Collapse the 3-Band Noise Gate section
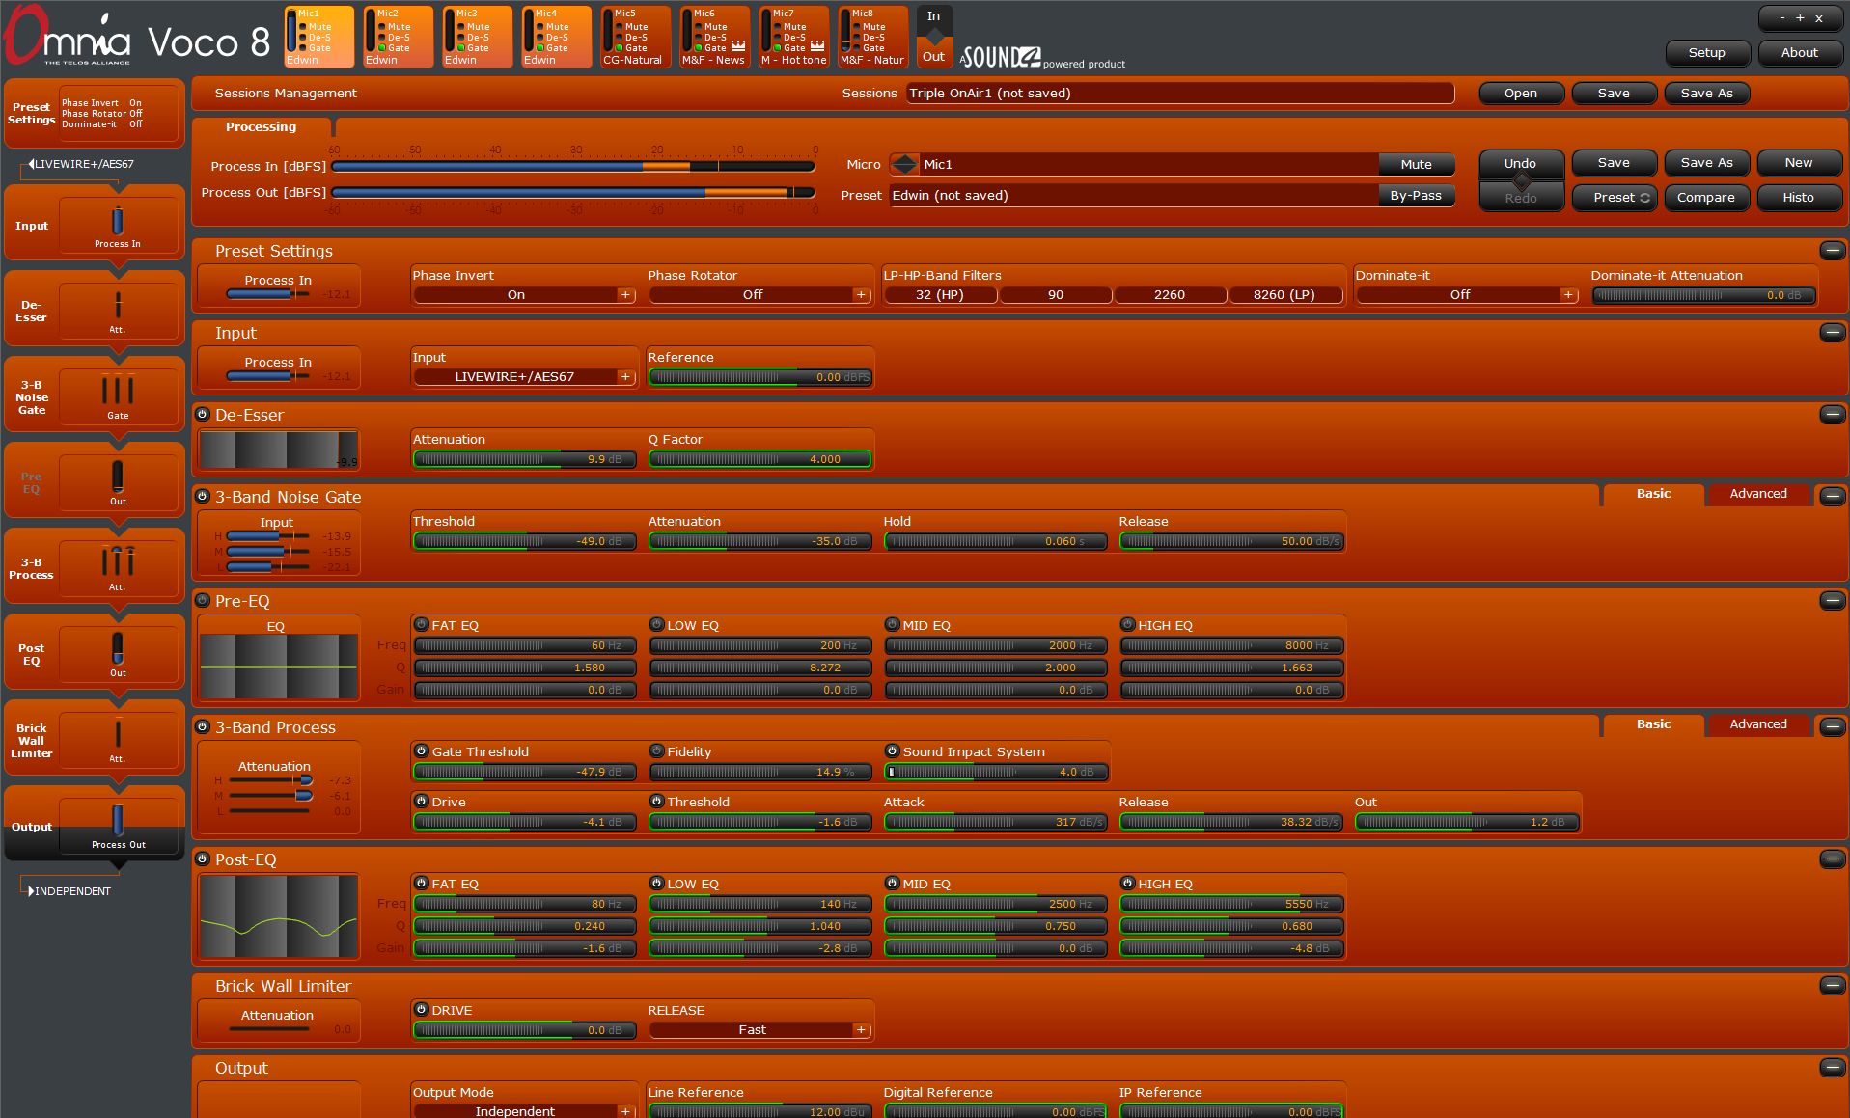The image size is (1850, 1118). (1832, 497)
